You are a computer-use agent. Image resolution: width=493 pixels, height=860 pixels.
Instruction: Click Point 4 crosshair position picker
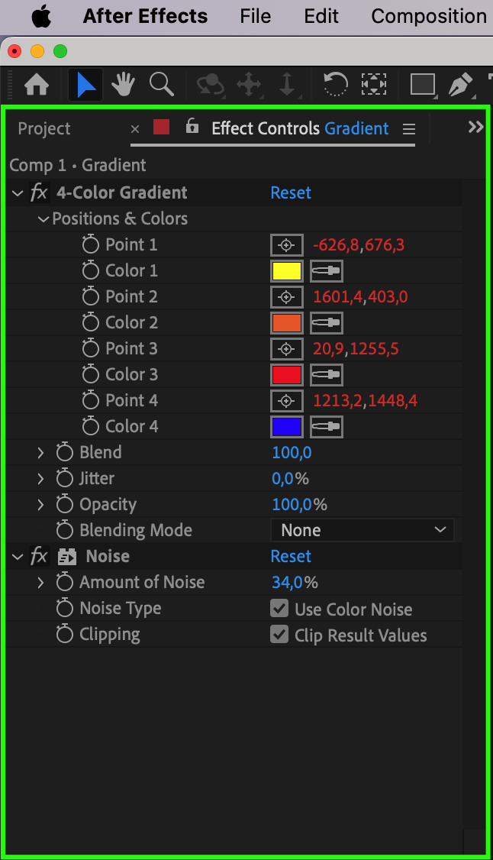pyautogui.click(x=286, y=401)
